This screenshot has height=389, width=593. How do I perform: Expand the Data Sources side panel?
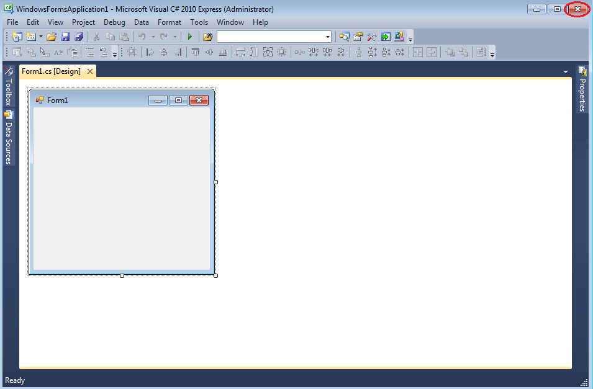click(9, 138)
